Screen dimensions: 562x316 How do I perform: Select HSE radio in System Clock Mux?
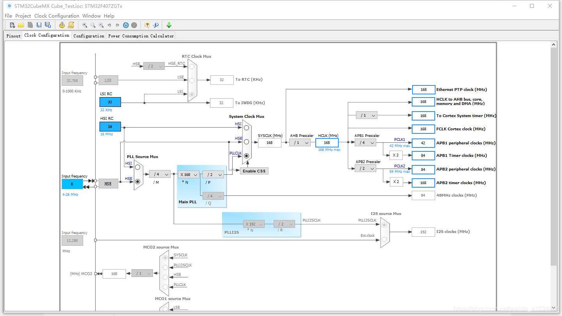click(x=246, y=142)
